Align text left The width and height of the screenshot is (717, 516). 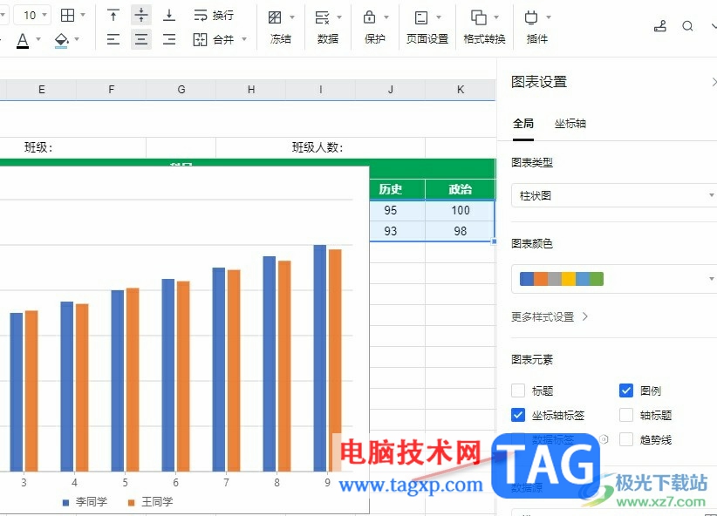113,39
